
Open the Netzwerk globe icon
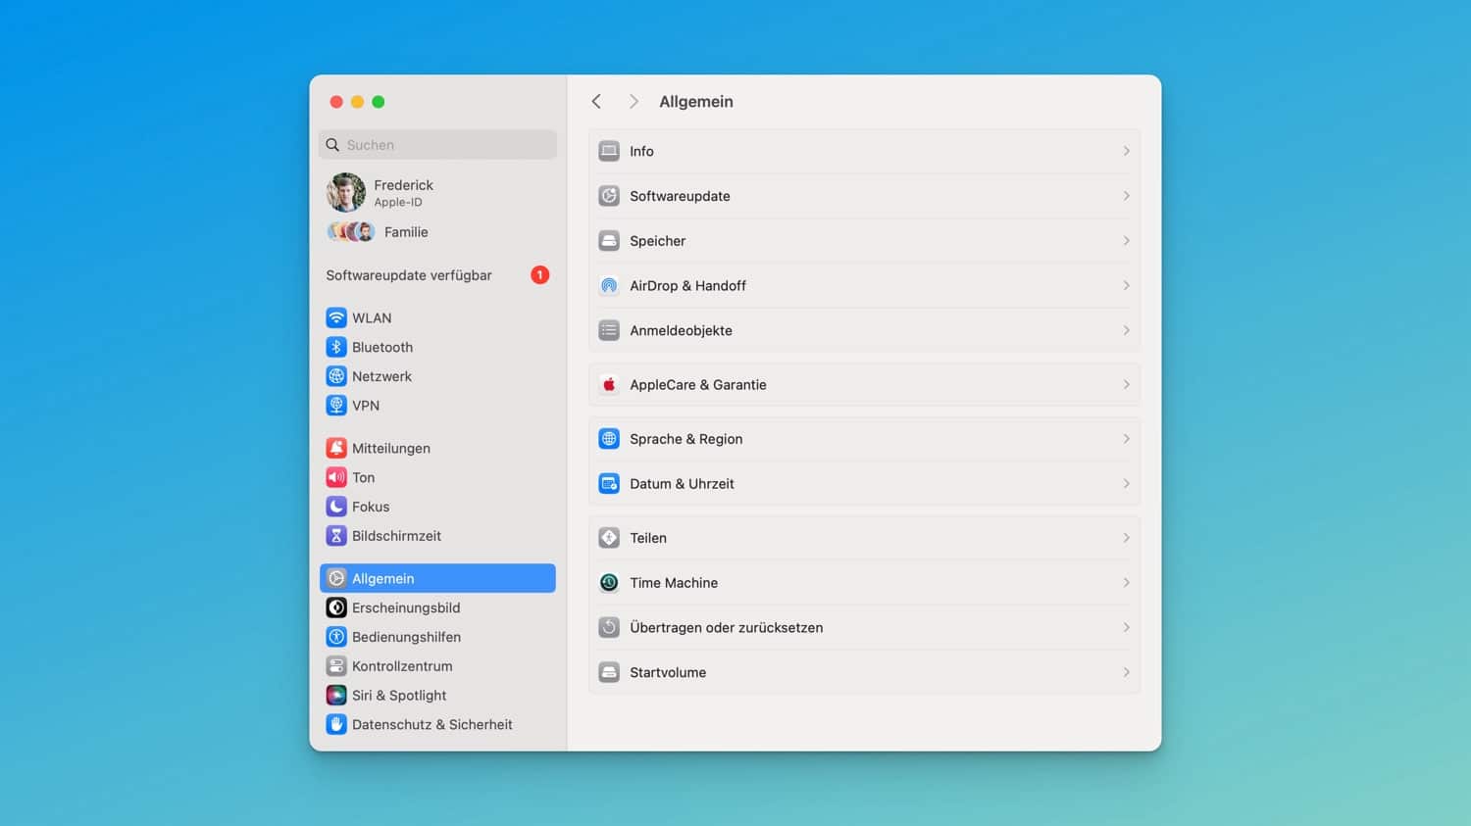tap(336, 376)
